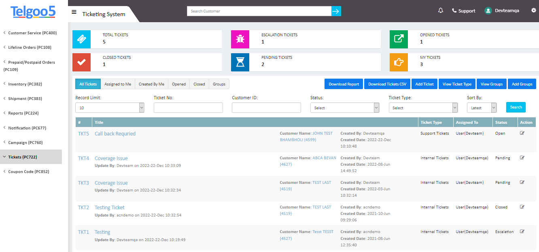Open the Status select dropdown
The height and width of the screenshot is (252, 539).
[x=344, y=107]
